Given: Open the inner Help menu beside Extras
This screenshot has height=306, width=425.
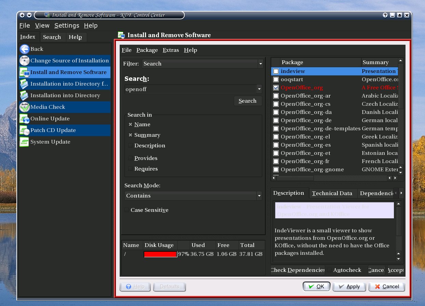Looking at the screenshot, I should 190,50.
